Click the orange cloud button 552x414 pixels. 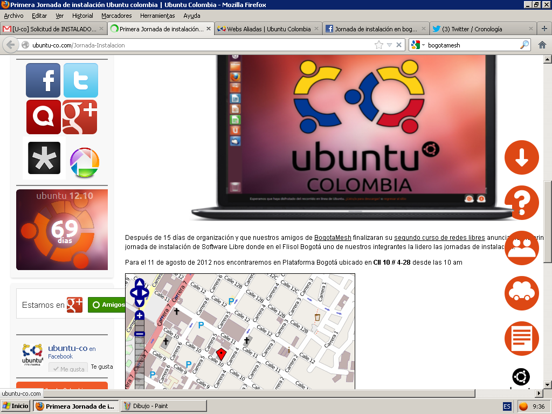click(522, 293)
